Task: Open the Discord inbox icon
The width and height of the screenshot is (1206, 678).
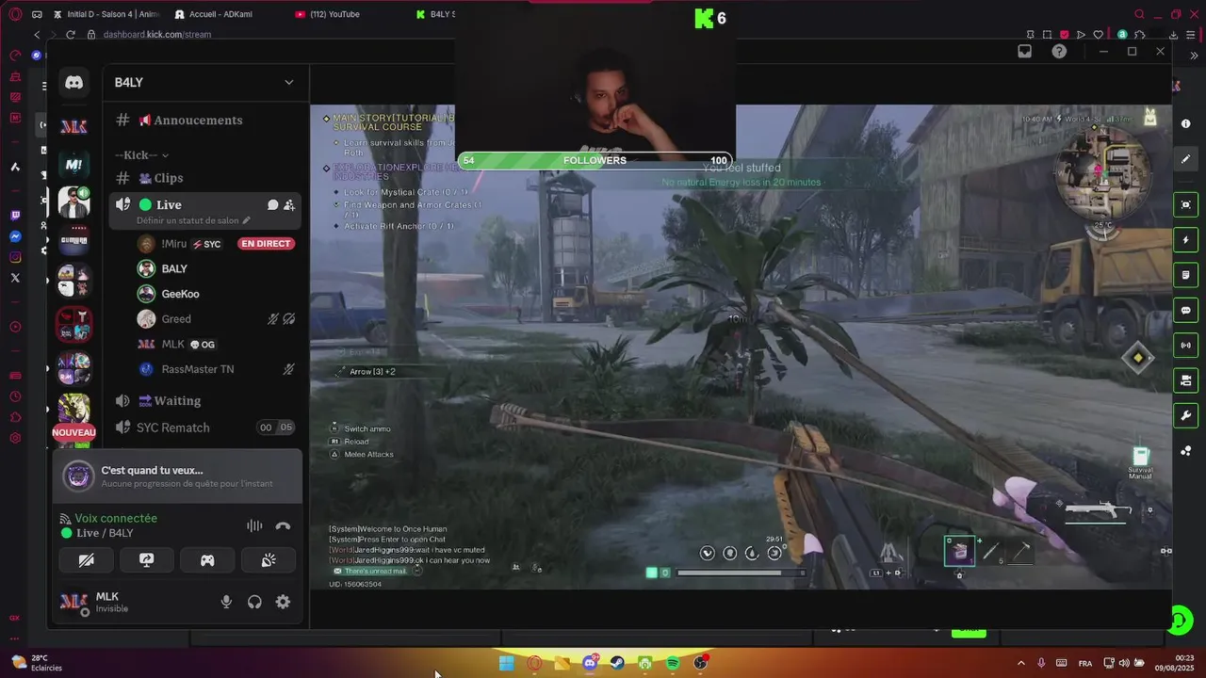Action: click(x=1025, y=52)
